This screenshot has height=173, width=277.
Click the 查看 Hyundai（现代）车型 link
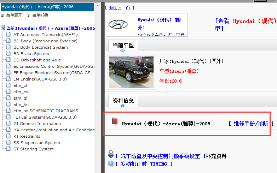pyautogui.click(x=246, y=24)
